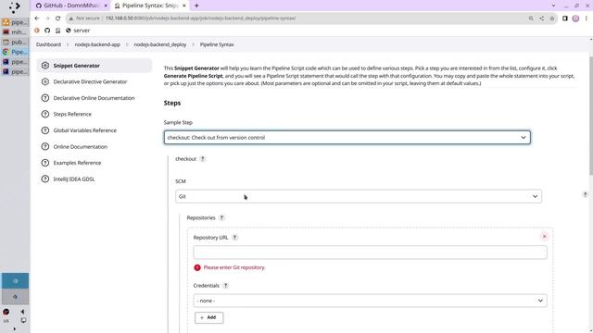Open Online Documentation sidebar link

pyautogui.click(x=81, y=146)
